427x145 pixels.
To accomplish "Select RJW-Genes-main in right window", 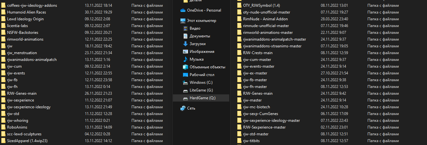I will (258, 93).
